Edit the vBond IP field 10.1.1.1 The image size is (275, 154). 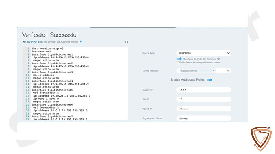tap(204, 109)
